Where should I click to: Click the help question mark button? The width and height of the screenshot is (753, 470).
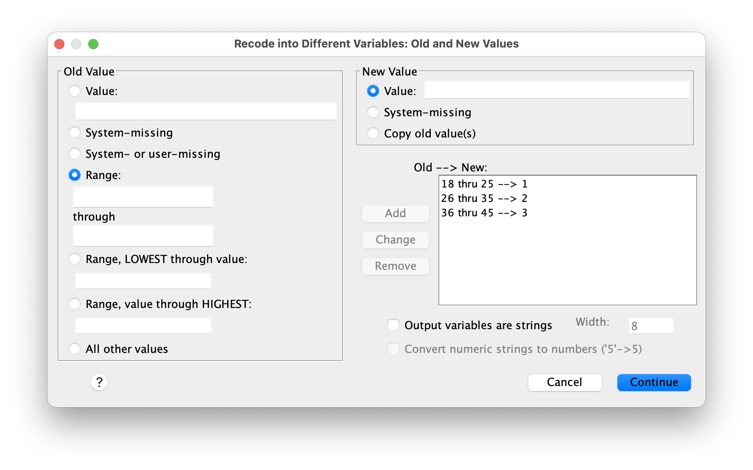pos(99,382)
